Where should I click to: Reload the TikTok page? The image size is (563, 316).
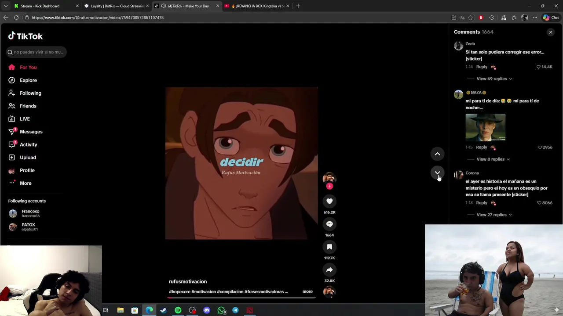(x=16, y=18)
